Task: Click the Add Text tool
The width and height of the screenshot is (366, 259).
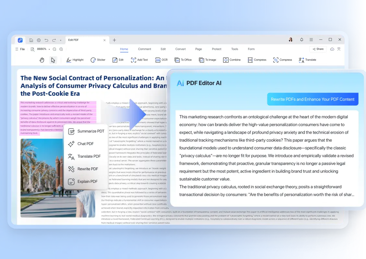Action: point(139,60)
